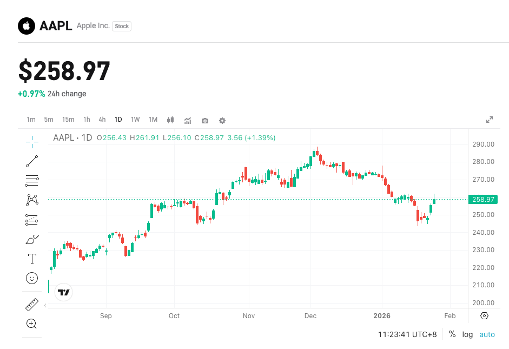Screen dimensions: 509x349
Task: Open the emoji sticker tool
Action: tap(31, 278)
